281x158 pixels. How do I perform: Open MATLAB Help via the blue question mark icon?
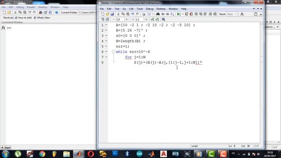click(57, 12)
